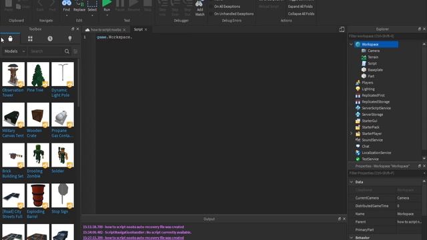
Task: Pick the Pine Tree model thumbnail
Action: coord(38,74)
